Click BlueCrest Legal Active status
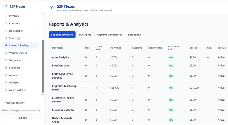 (221, 66)
